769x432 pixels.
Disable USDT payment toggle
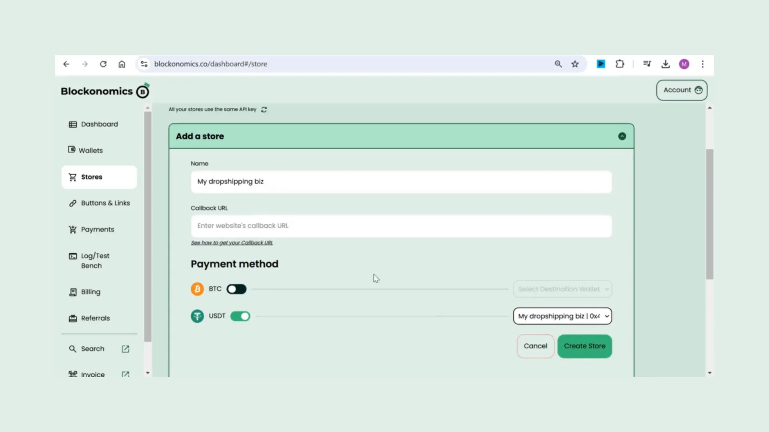click(x=240, y=316)
